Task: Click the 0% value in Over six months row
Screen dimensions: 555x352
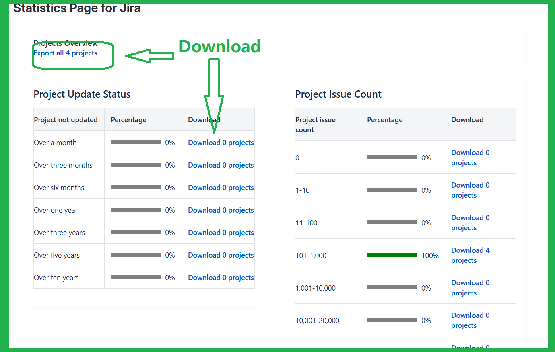Action: (x=170, y=188)
